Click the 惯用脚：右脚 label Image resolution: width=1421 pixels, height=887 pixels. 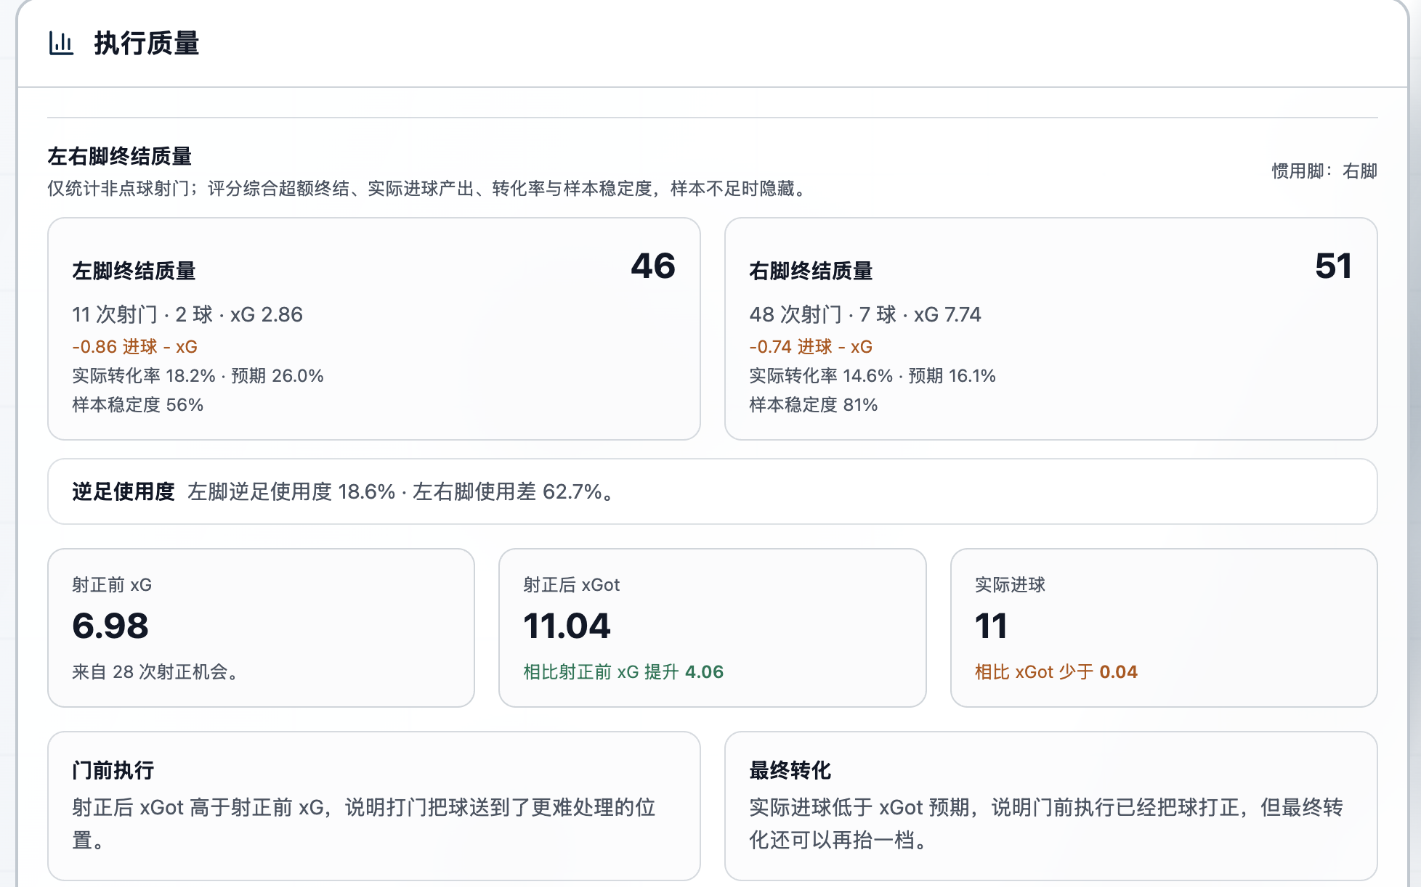click(x=1324, y=171)
